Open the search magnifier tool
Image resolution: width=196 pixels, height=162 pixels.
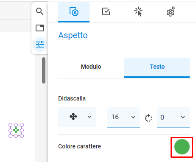coord(39,11)
